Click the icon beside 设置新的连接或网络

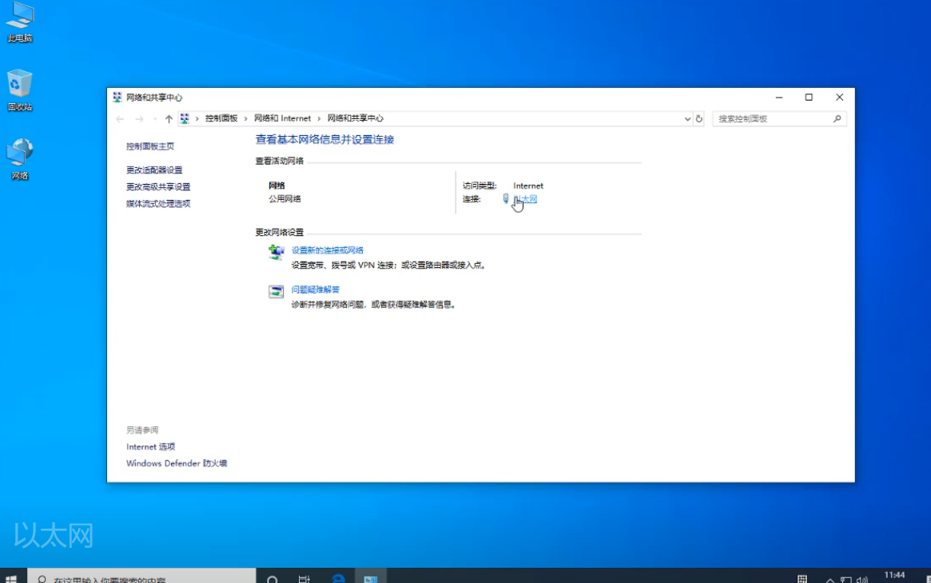pos(276,250)
